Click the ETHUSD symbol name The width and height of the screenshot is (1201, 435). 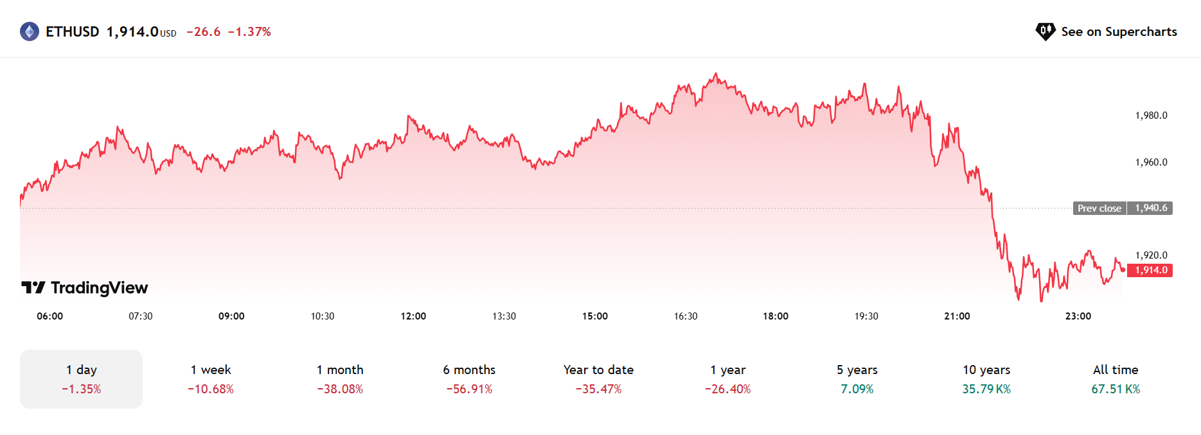tap(73, 31)
